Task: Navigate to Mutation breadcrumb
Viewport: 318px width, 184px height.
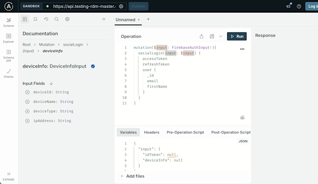Action: (x=47, y=45)
